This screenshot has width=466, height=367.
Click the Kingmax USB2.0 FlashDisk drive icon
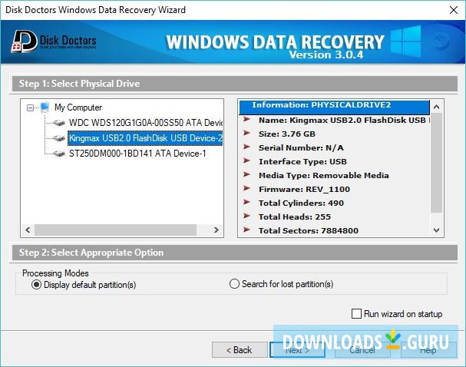coord(58,138)
